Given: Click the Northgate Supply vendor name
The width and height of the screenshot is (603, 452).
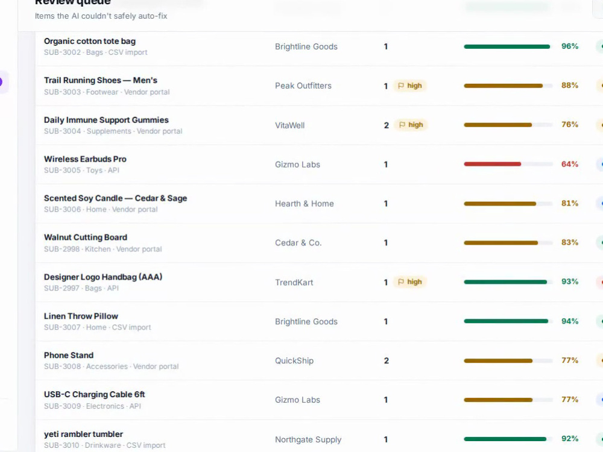Looking at the screenshot, I should click(308, 439).
